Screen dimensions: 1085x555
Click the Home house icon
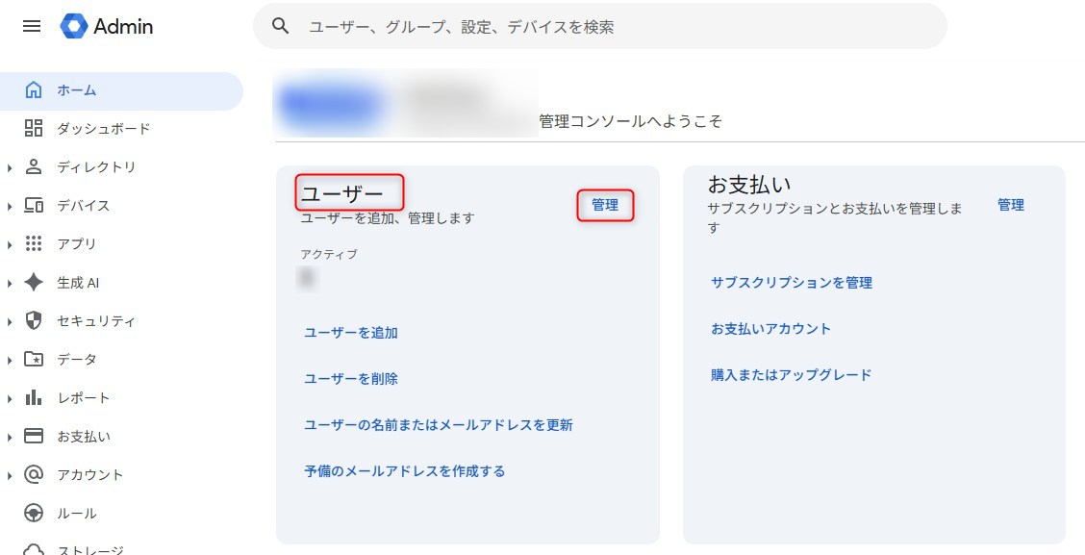(x=34, y=90)
